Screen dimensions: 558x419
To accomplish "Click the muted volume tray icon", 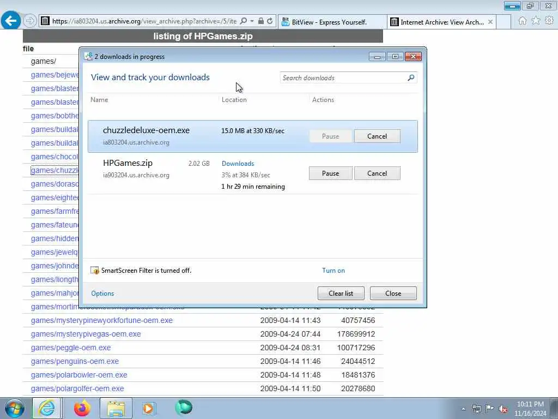I will coord(503,409).
